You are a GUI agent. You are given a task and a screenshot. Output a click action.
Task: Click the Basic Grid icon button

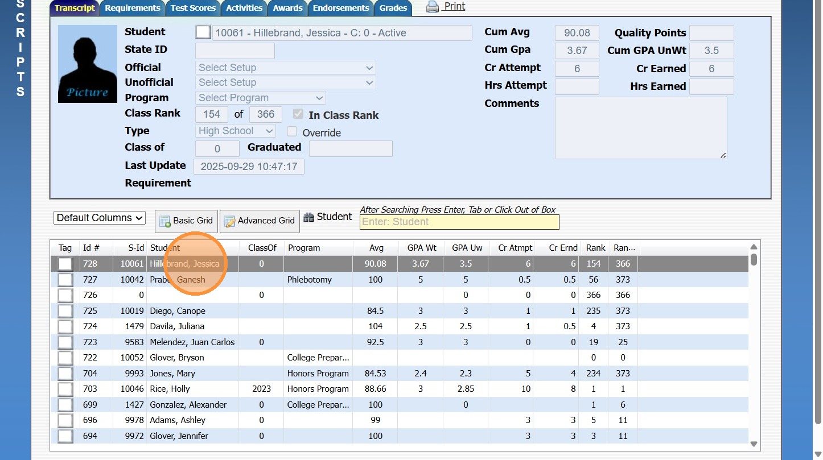coord(165,221)
